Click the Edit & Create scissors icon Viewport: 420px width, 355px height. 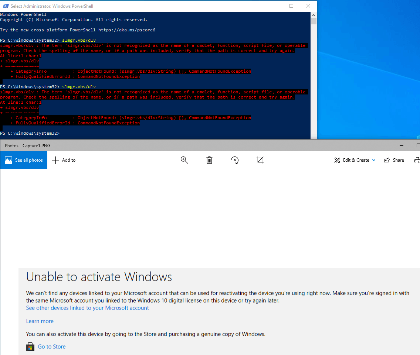click(337, 160)
